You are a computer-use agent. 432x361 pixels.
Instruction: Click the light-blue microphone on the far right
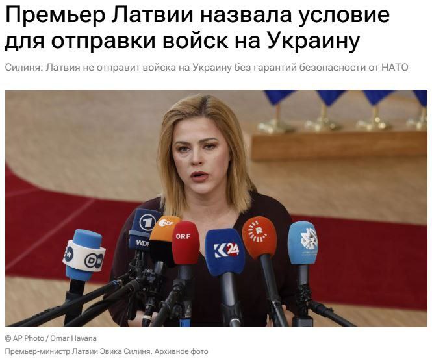(x=303, y=243)
